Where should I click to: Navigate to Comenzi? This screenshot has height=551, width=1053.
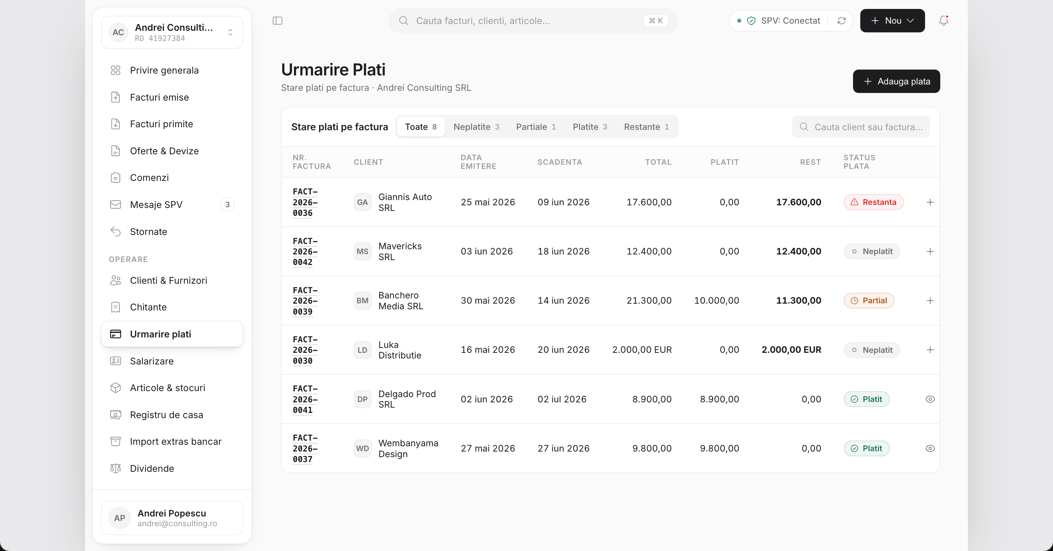[172, 178]
